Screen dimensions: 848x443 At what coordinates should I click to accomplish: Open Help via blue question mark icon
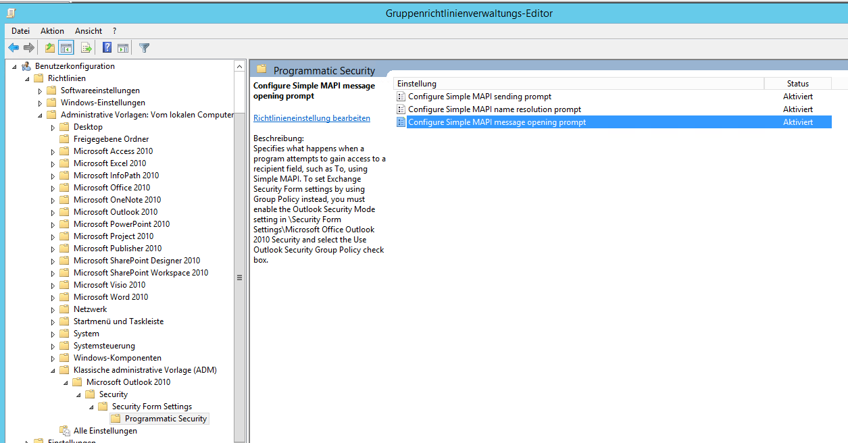click(x=107, y=48)
